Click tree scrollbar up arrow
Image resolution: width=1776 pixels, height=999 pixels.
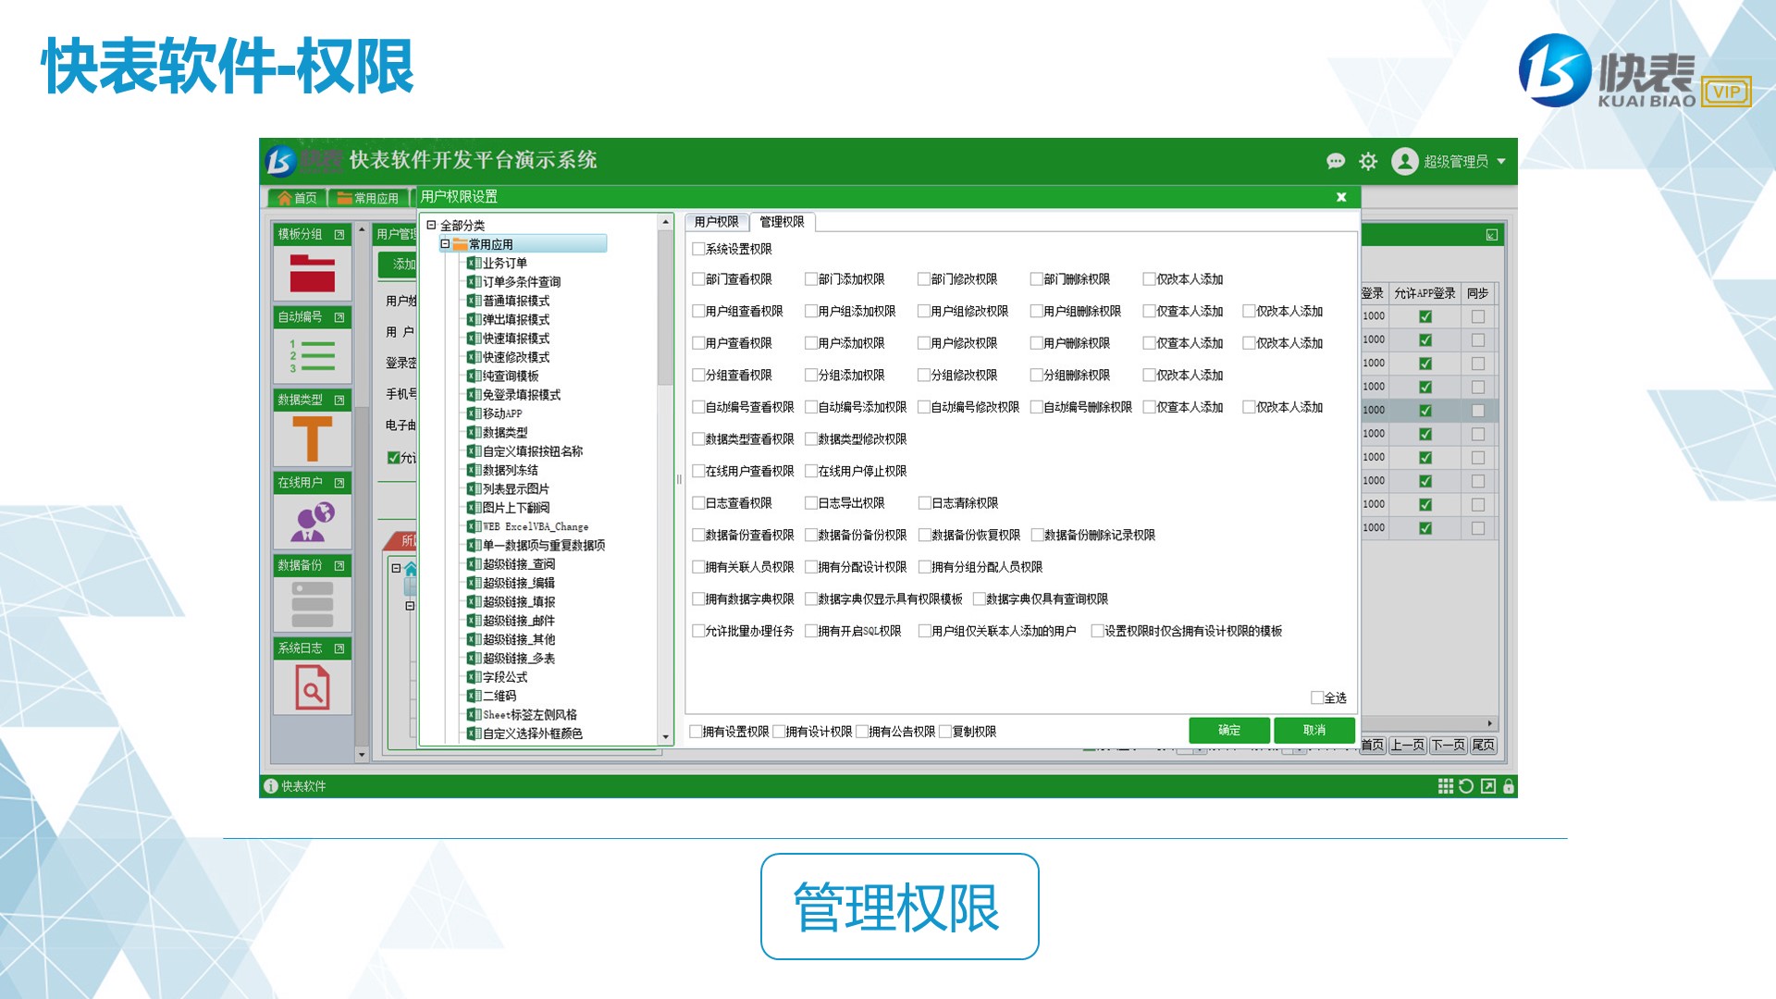point(665,222)
